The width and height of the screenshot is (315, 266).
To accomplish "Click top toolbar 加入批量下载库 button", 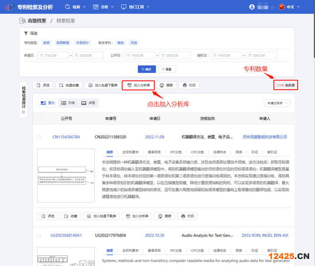I will click(102, 85).
